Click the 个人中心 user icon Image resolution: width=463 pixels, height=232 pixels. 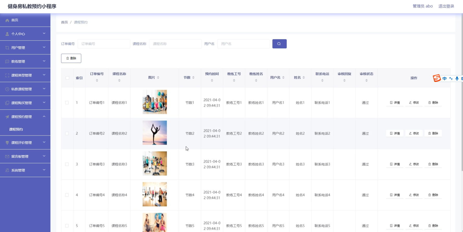click(x=7, y=34)
